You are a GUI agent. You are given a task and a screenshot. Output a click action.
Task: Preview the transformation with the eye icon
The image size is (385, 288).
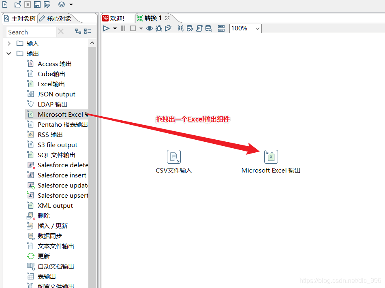(x=150, y=28)
